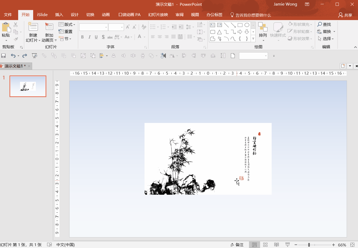The height and width of the screenshot is (248, 358).
Task: Open Shape Outline (形状轮廓) dropdown
Action: click(300, 31)
